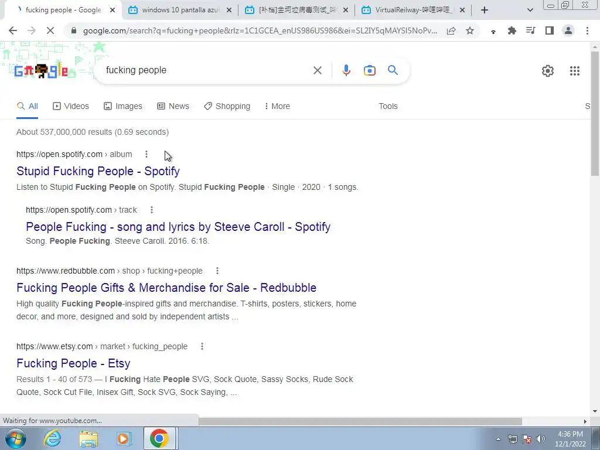600x450 pixels.
Task: Open options for the Etsy result
Action: (202, 346)
